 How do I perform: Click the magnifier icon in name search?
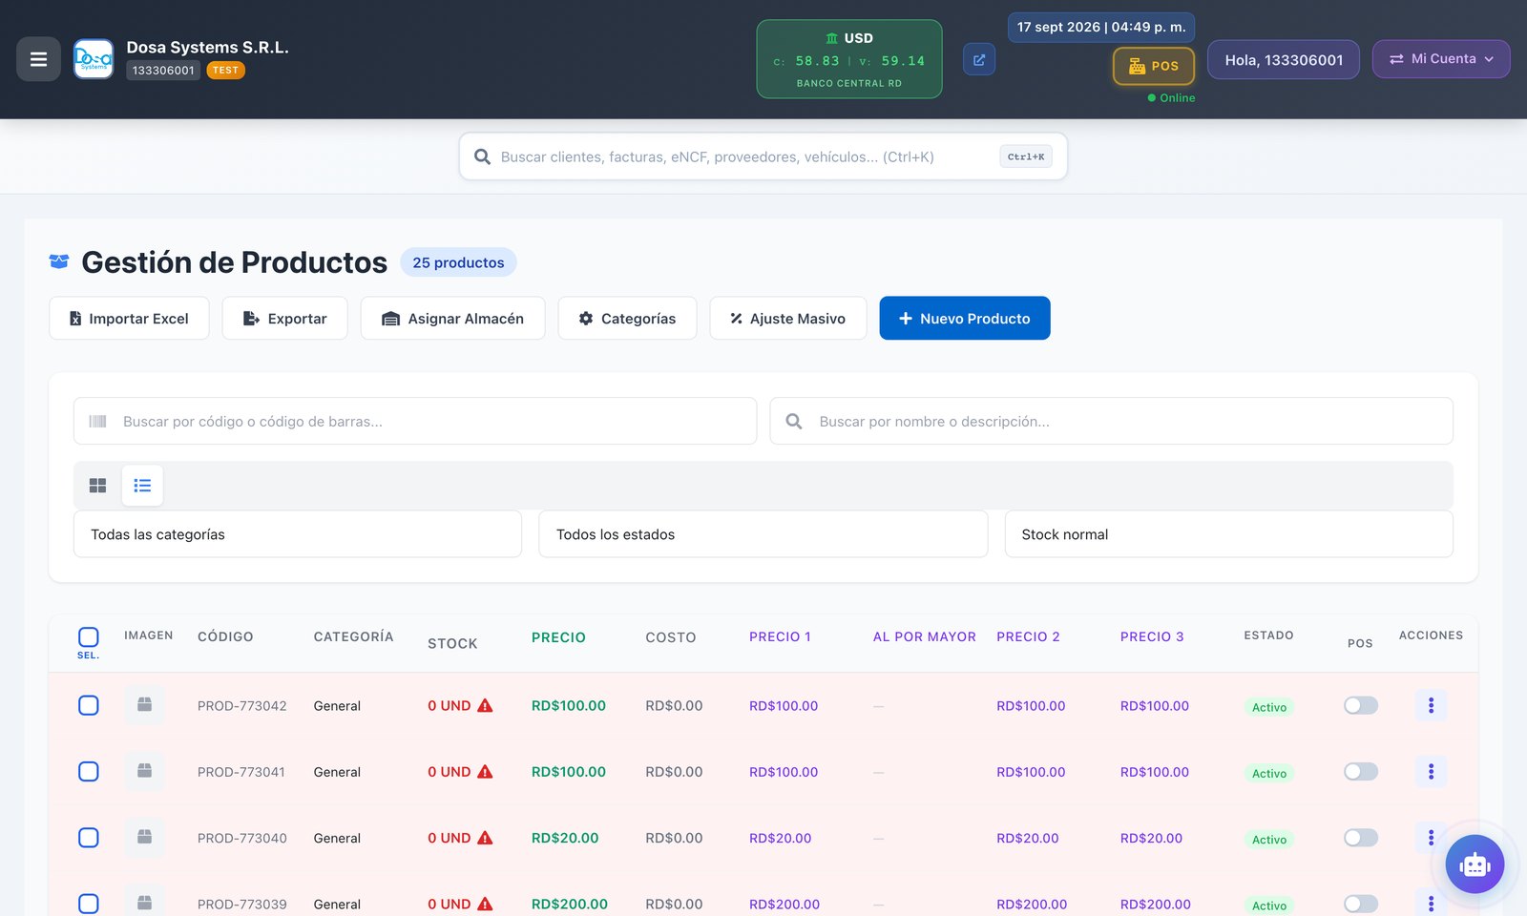point(794,422)
